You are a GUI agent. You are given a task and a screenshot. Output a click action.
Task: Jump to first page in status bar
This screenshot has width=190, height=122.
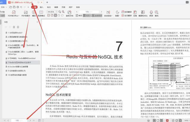click(5, 120)
